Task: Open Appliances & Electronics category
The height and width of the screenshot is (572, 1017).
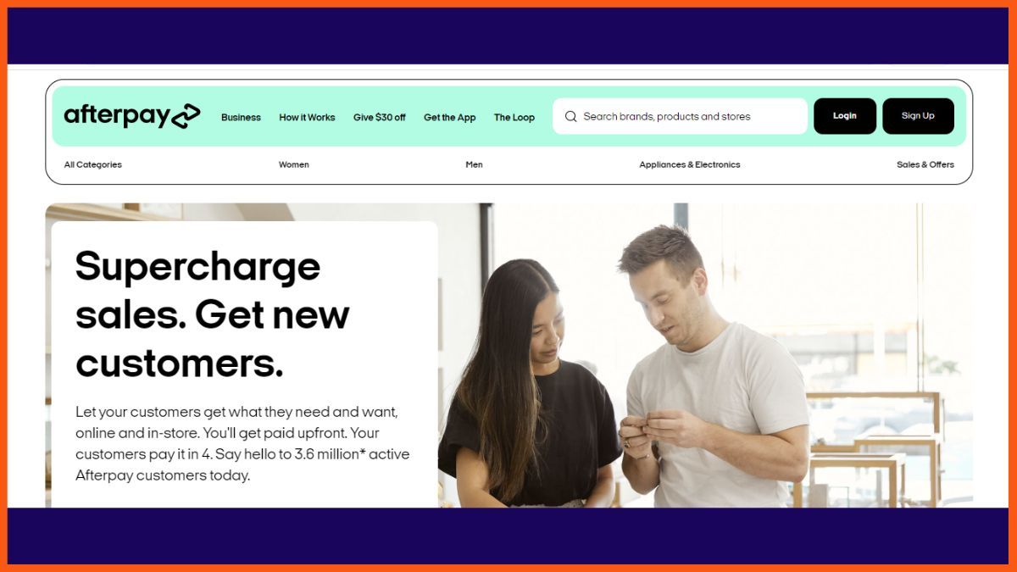Action: [x=689, y=164]
